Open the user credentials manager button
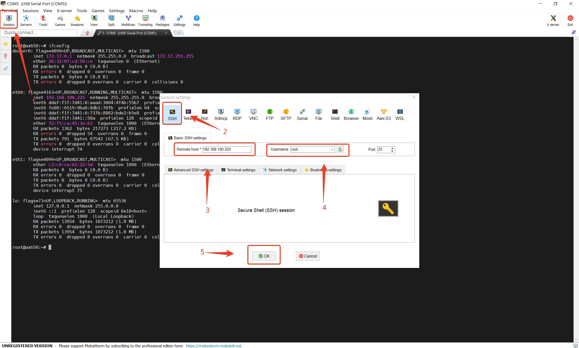Image resolution: width=579 pixels, height=348 pixels. pyautogui.click(x=340, y=149)
